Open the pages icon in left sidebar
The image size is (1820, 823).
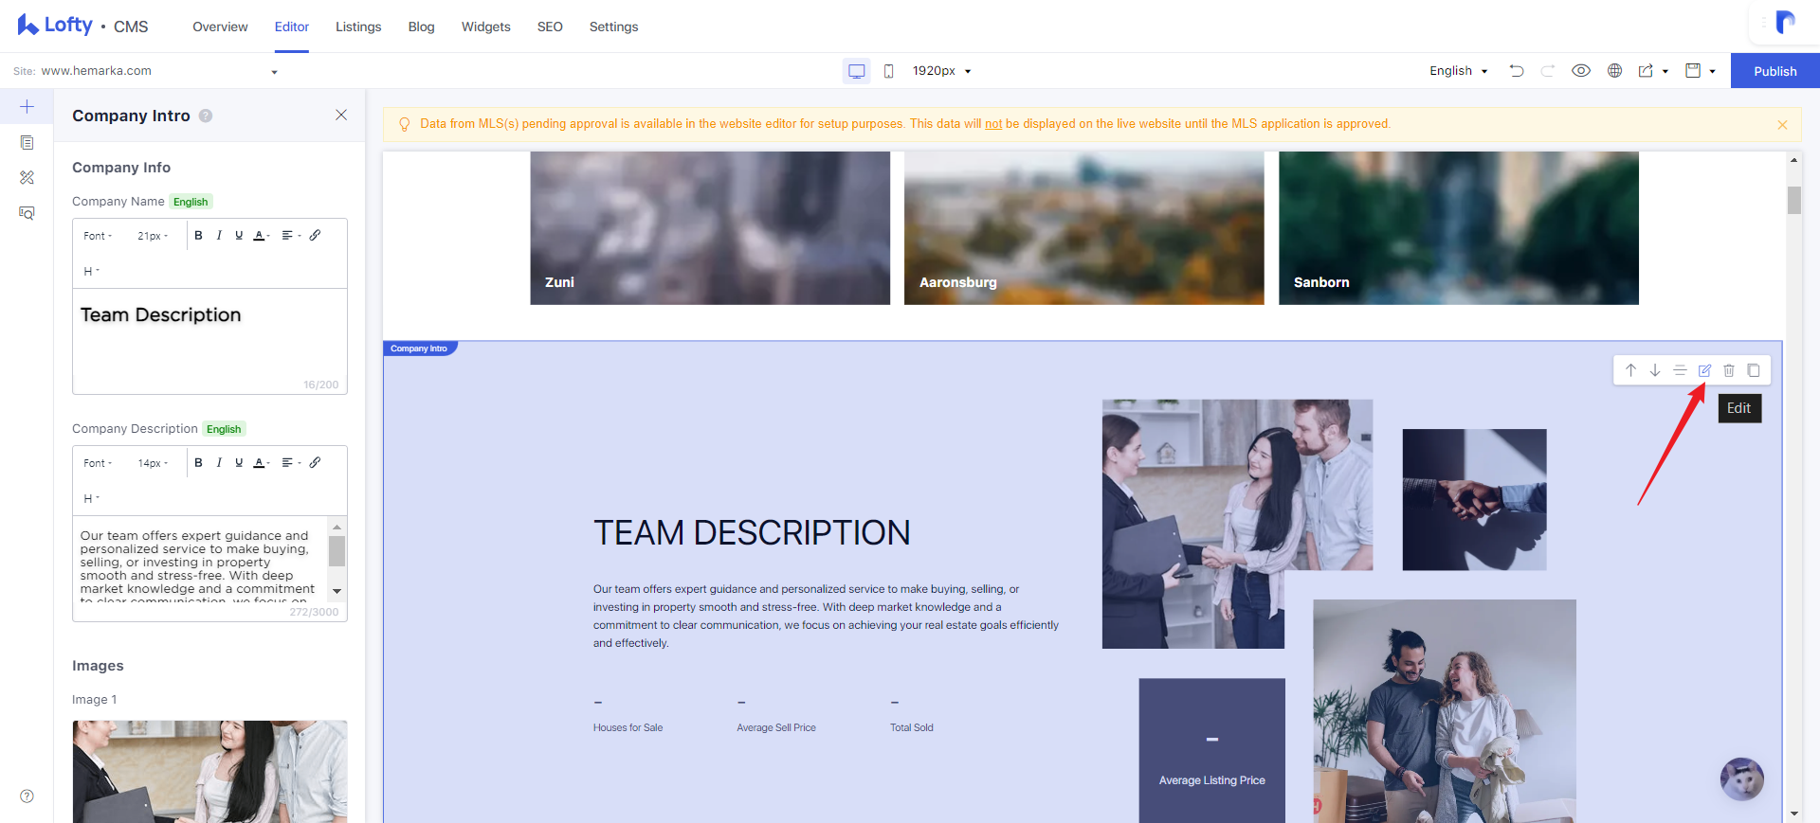[x=27, y=142]
